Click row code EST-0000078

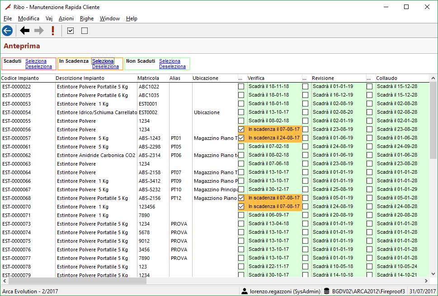pos(16,267)
